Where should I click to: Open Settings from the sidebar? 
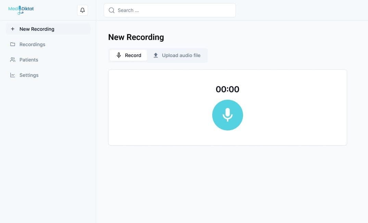pyautogui.click(x=29, y=75)
